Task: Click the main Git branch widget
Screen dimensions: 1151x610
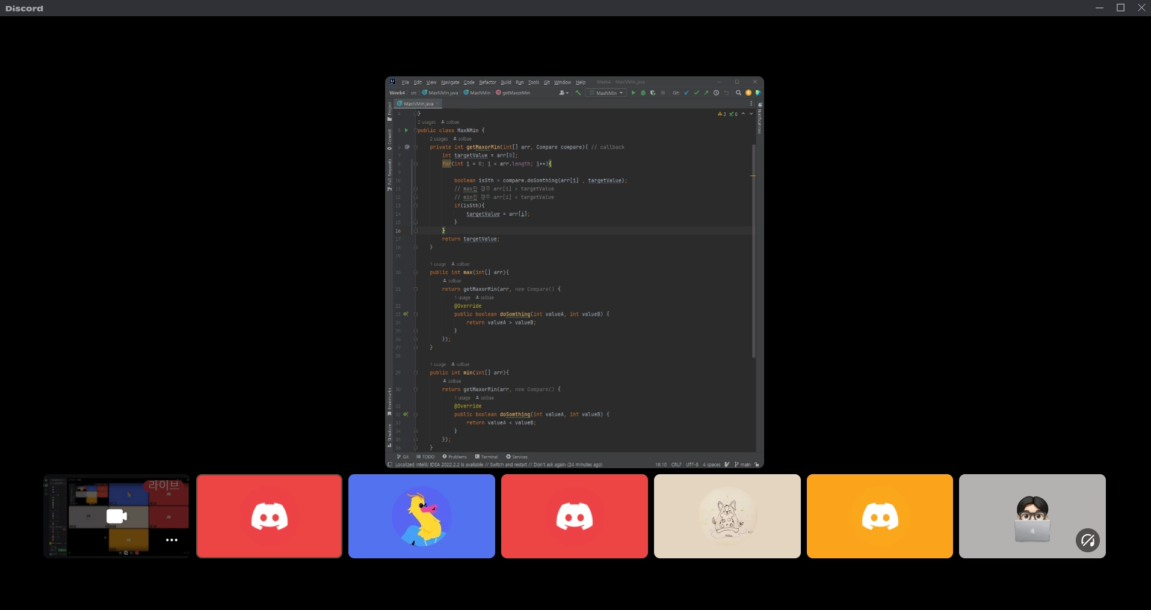Action: click(x=742, y=465)
